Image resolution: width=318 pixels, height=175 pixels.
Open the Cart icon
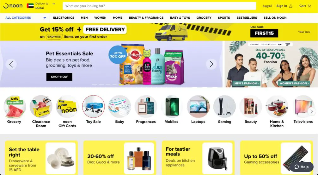[309, 6]
